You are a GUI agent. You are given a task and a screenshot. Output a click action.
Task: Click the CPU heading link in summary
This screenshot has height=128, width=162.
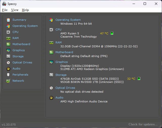coord(58,30)
